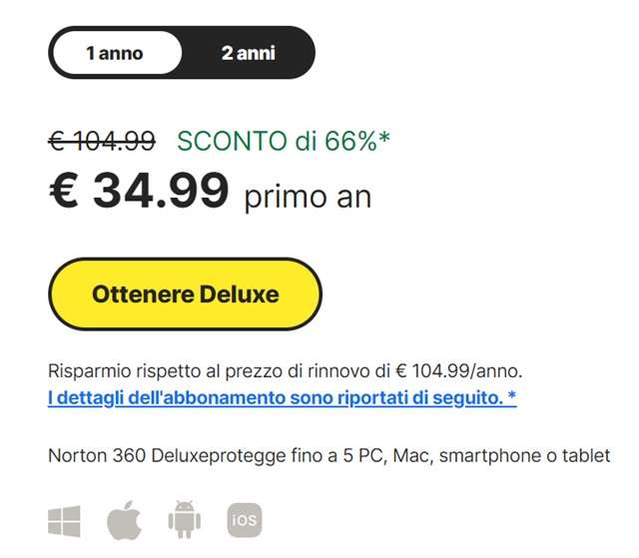
Task: Switch to the 2 anni plan
Action: click(248, 53)
